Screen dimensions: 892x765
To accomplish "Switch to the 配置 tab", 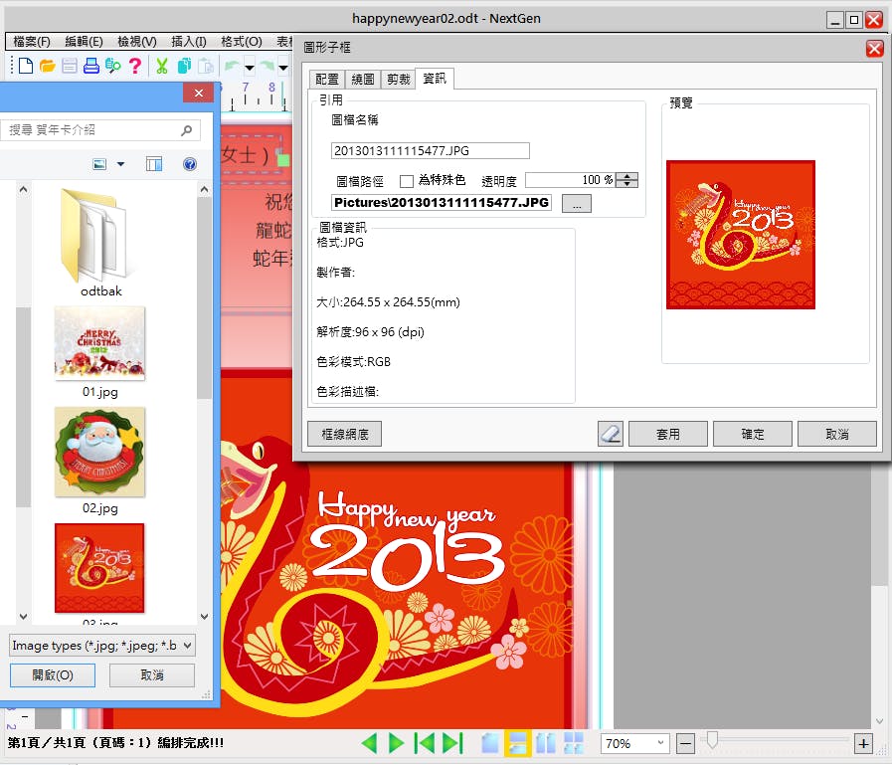I will click(x=327, y=80).
